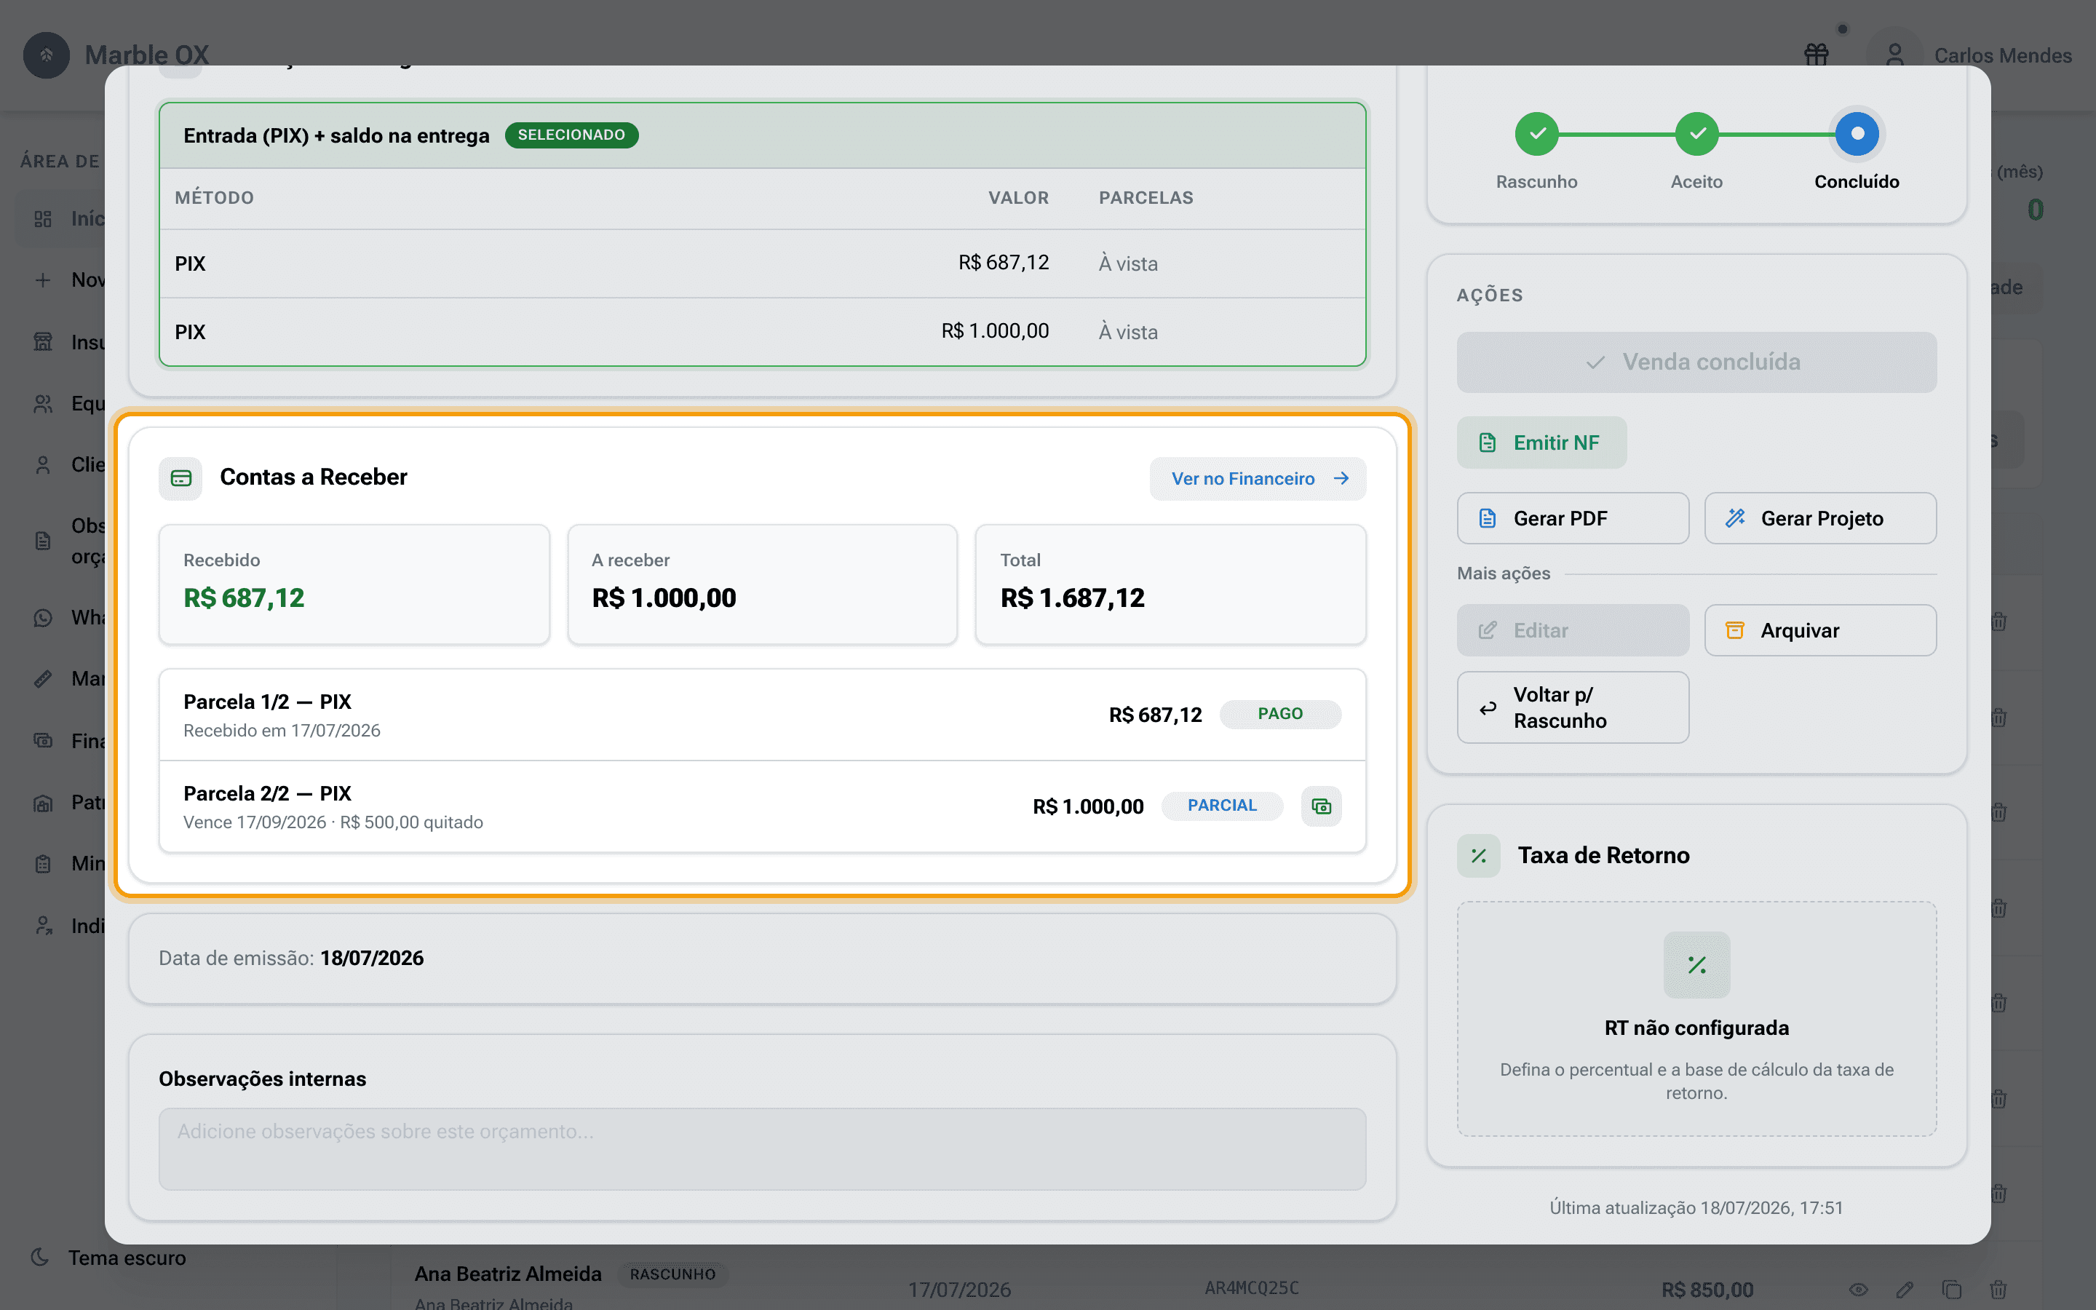Click the PAGO status badge
Image resolution: width=2096 pixels, height=1310 pixels.
[1280, 714]
